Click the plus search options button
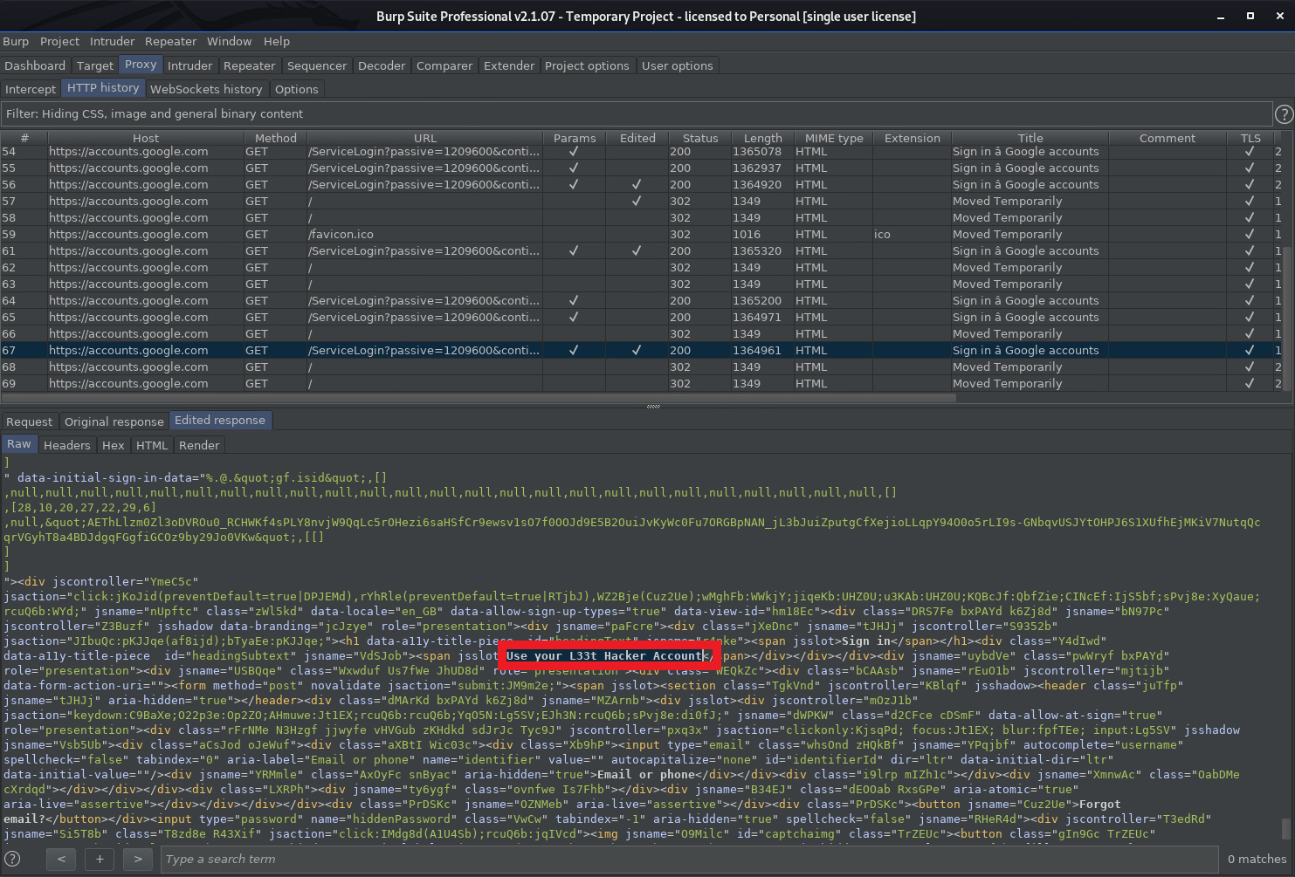 tap(100, 860)
